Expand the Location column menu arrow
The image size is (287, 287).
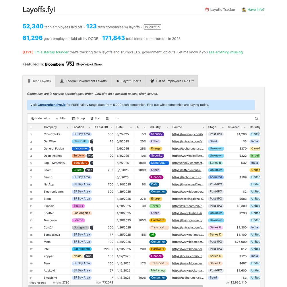click(90, 127)
